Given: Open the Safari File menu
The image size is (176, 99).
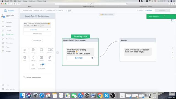Looking at the screenshot, I should (x=12, y=1).
